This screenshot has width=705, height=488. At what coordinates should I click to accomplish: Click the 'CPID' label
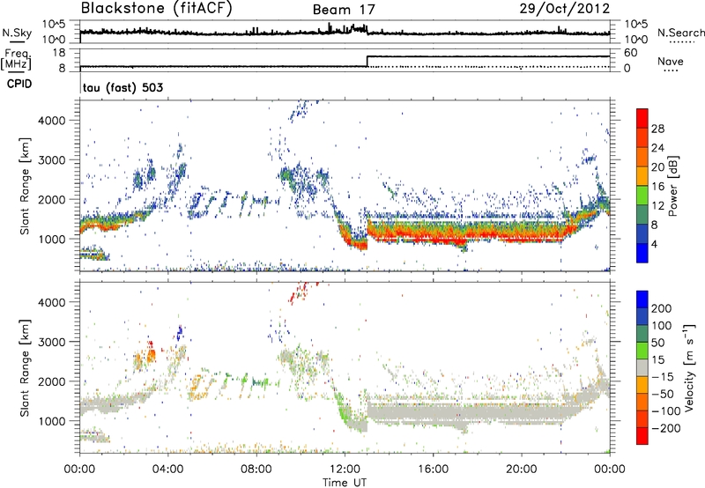pyautogui.click(x=19, y=84)
